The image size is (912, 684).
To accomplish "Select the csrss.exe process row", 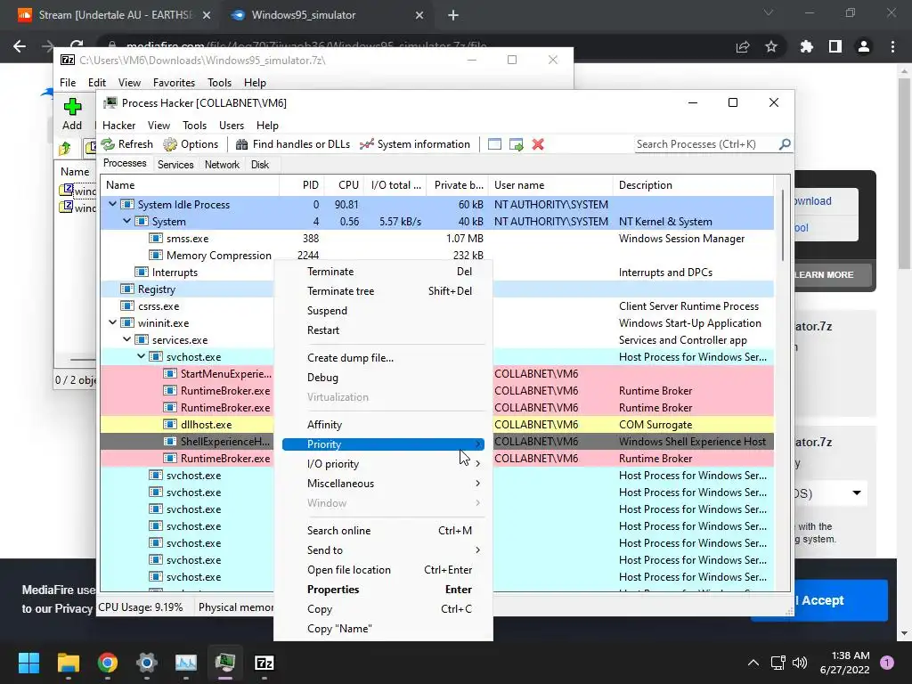I will 436,306.
